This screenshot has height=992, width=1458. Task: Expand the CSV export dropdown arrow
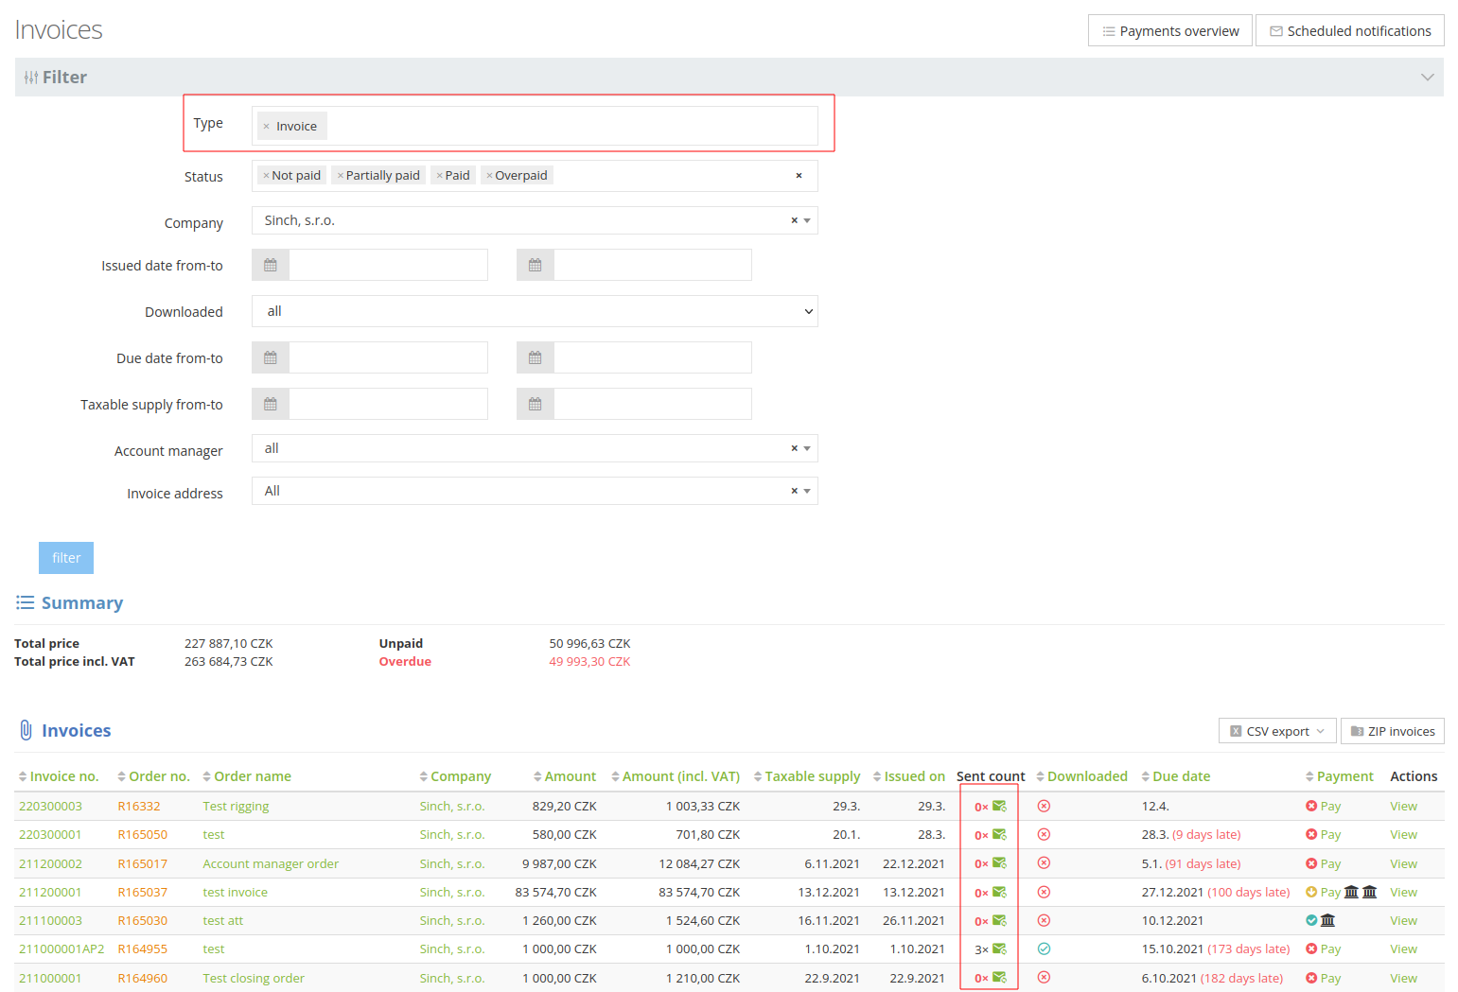(1321, 730)
